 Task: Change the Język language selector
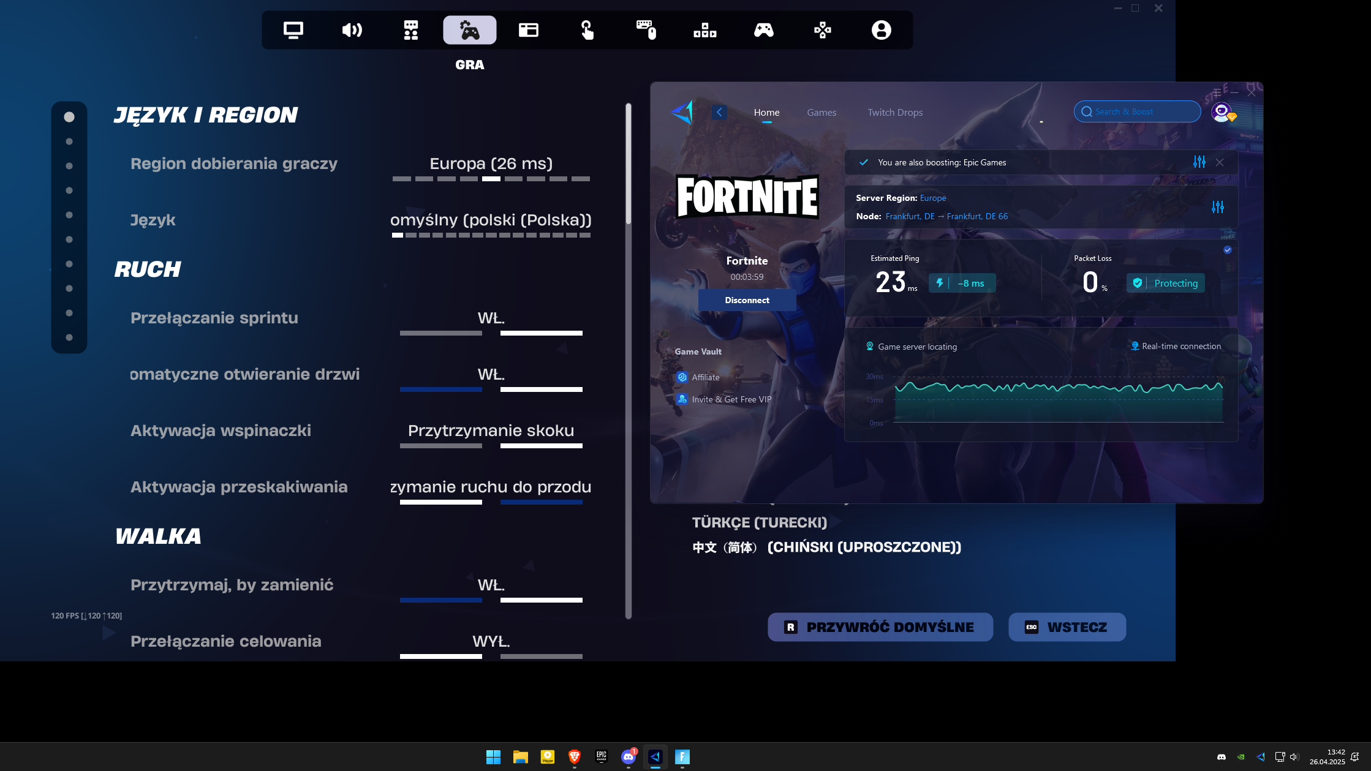[x=491, y=220]
